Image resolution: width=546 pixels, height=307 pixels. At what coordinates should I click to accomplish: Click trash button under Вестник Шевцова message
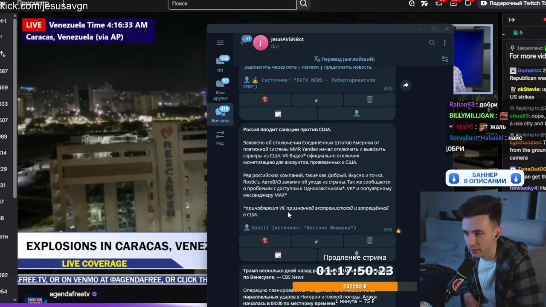(369, 241)
